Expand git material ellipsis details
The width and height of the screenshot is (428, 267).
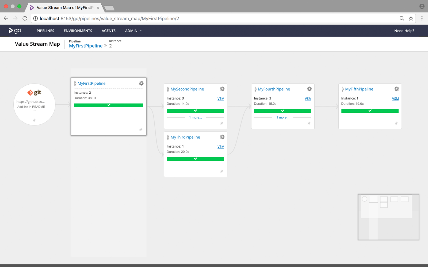34,111
